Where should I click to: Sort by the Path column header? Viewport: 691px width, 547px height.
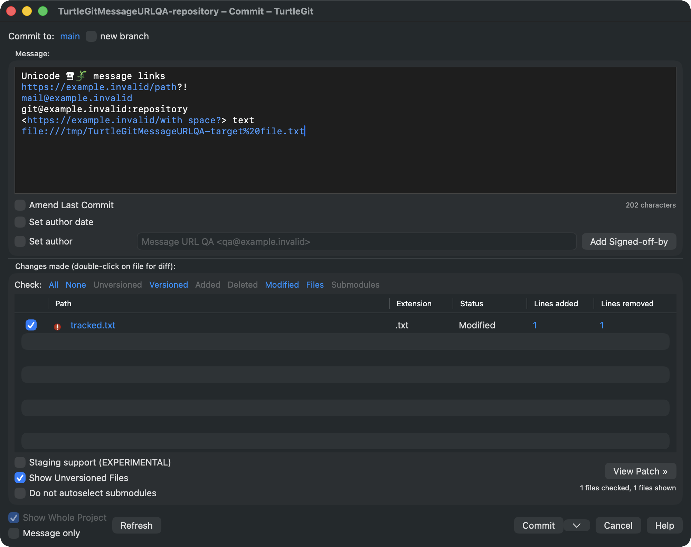218,304
